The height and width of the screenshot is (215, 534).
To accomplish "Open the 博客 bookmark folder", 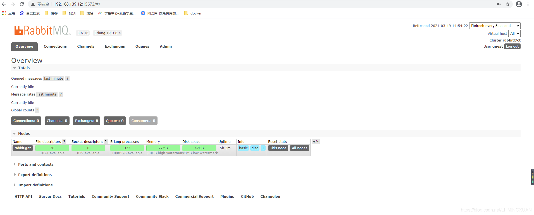I will (51, 13).
